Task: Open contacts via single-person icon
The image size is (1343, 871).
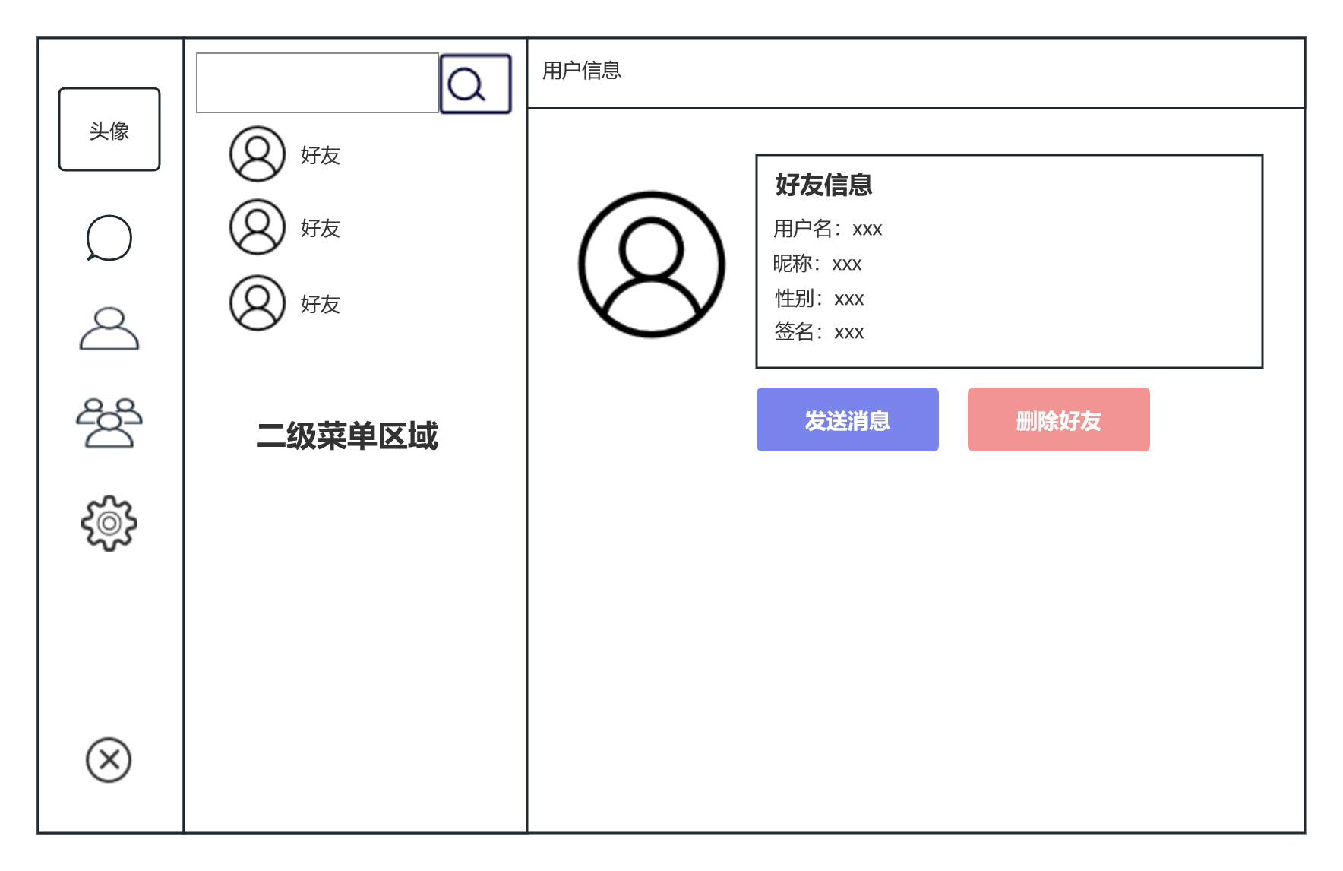Action: 109,329
